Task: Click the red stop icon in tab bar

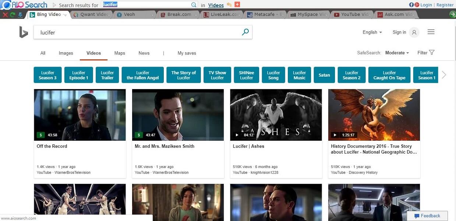Action: 5,15
